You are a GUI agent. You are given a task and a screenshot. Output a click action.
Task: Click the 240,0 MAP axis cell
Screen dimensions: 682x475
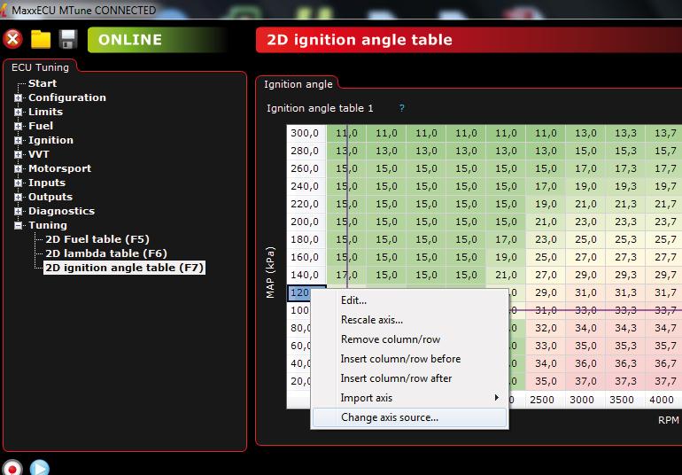click(306, 186)
